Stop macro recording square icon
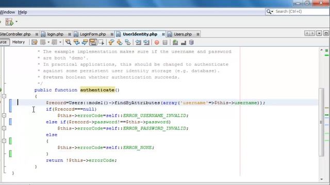The width and height of the screenshot is (330, 185). click(x=165, y=42)
